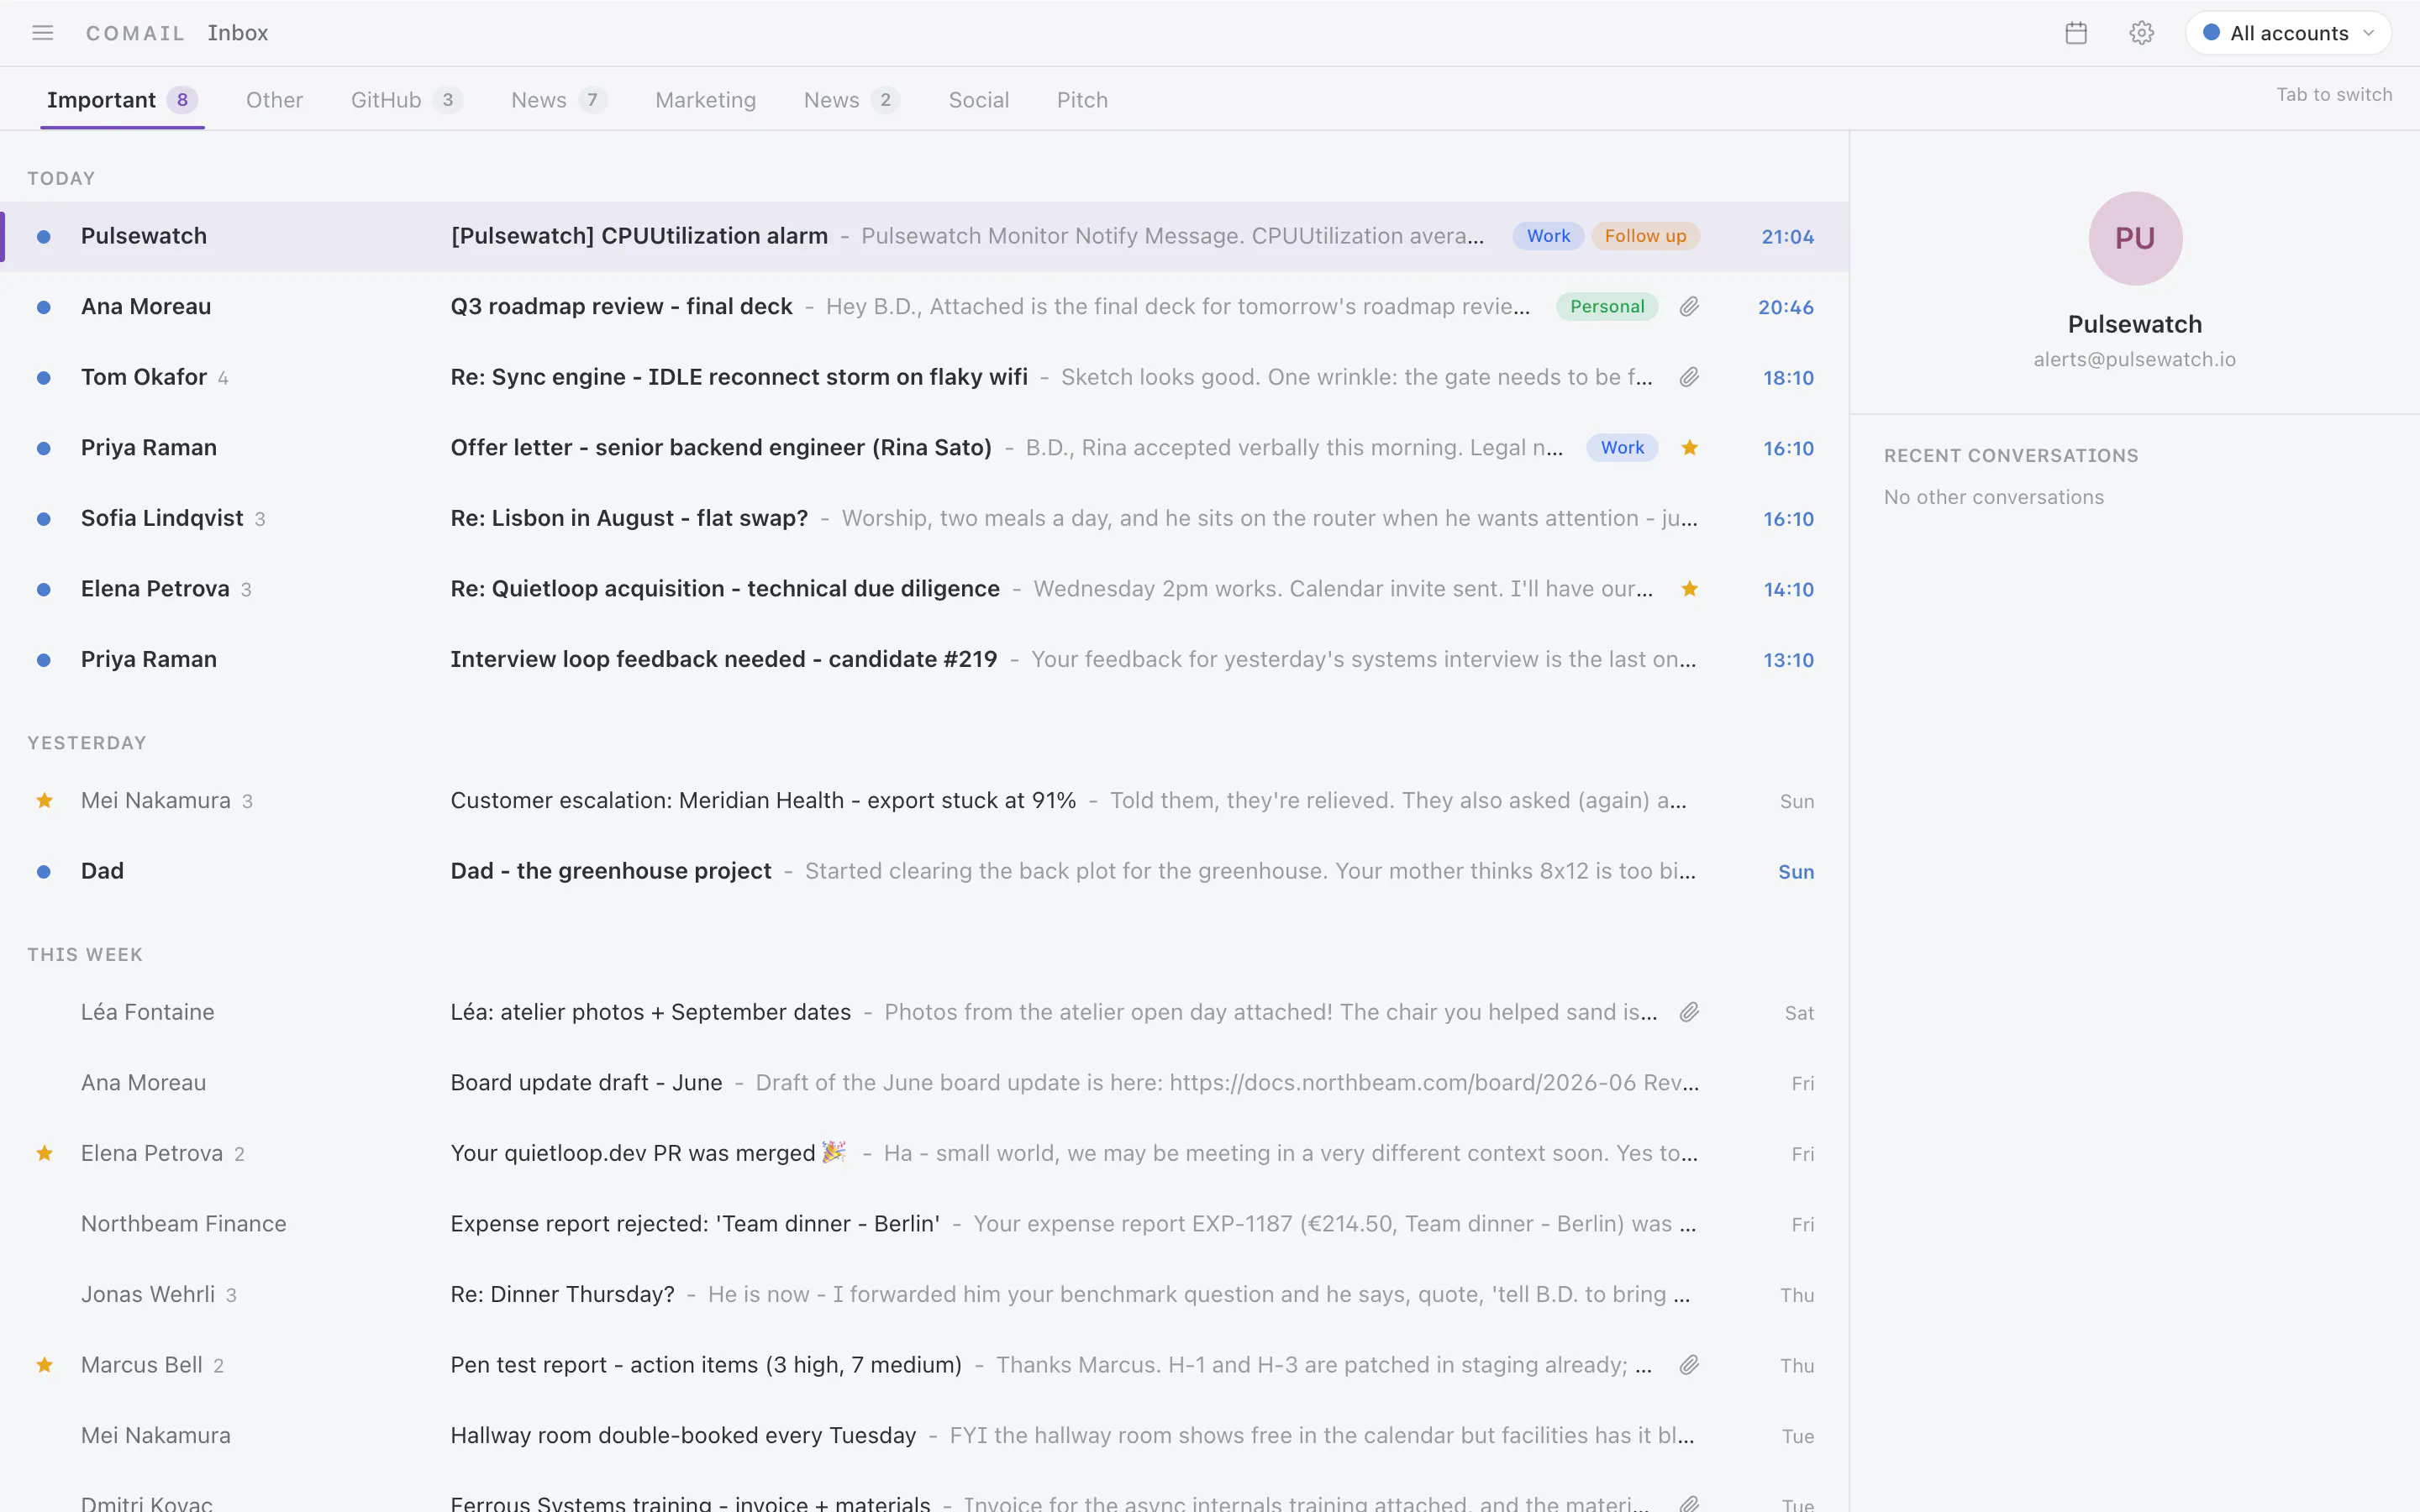Open settings gear icon
Screen dimensions: 2420x1512
tap(2141, 33)
